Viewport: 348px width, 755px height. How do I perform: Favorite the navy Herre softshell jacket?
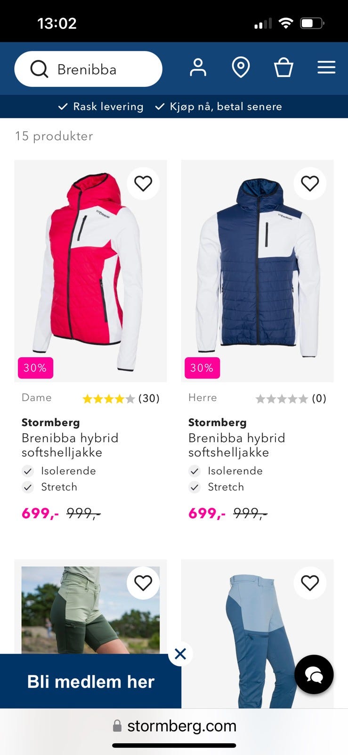pos(310,183)
